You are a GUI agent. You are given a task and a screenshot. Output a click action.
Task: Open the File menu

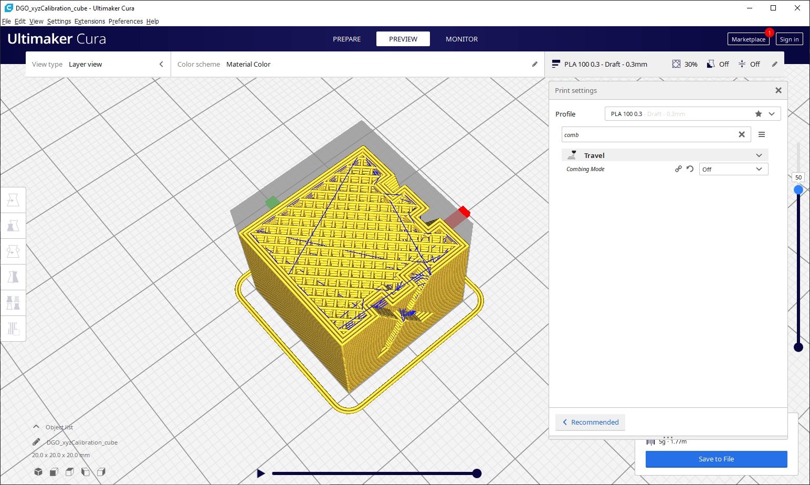(6, 22)
